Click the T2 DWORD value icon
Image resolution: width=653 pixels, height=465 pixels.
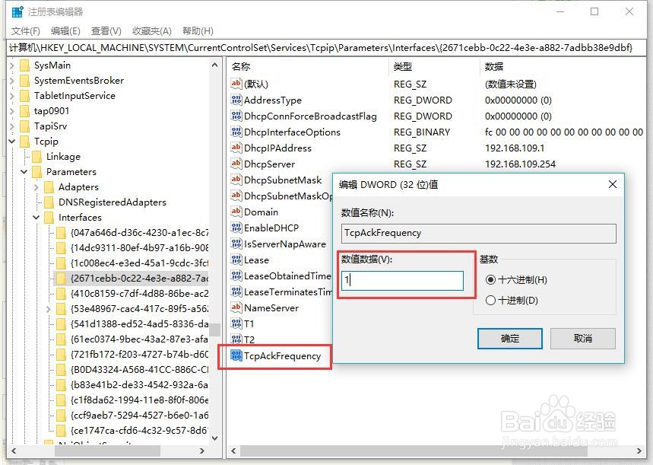(236, 339)
